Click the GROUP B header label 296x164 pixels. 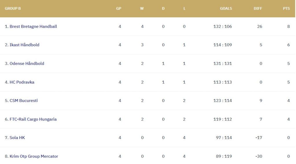point(13,9)
